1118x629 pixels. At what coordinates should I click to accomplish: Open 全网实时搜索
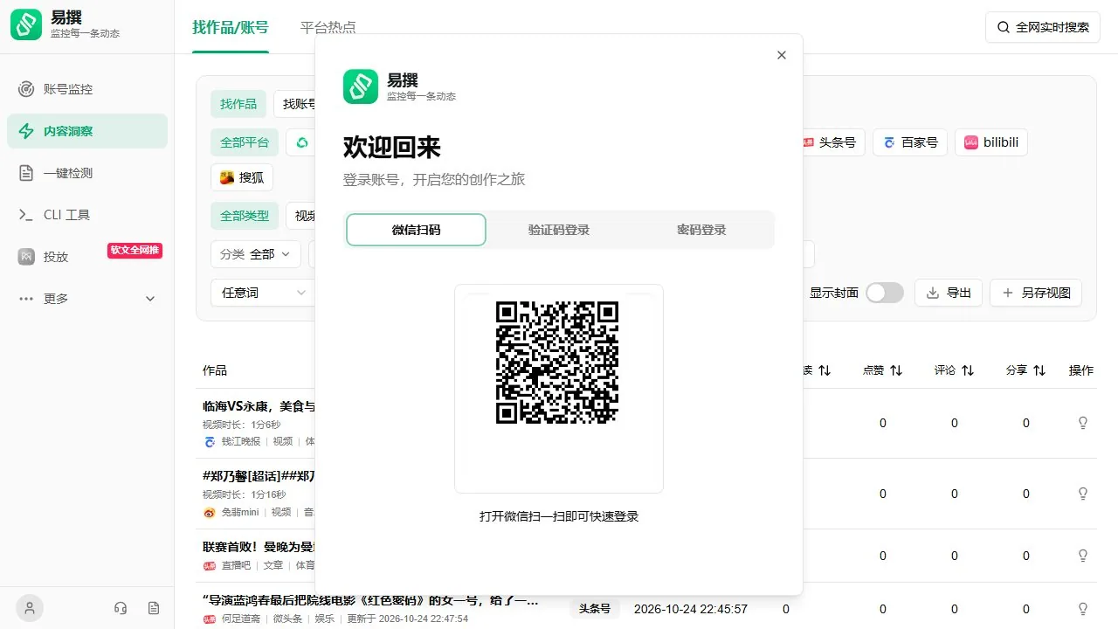[1043, 27]
